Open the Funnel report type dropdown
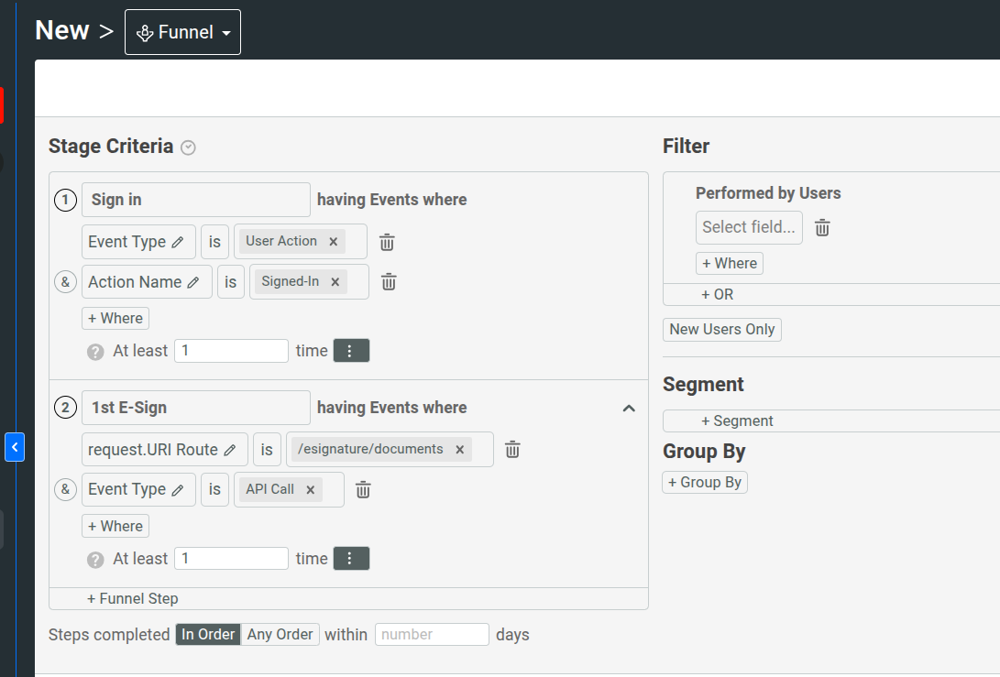Screen dimensions: 1000x677 tap(182, 31)
